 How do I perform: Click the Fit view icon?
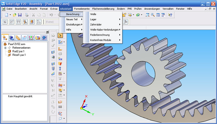click(158, 15)
